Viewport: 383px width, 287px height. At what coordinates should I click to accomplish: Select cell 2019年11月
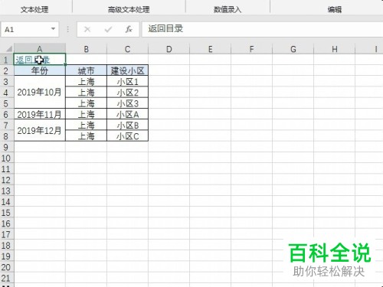pos(40,114)
